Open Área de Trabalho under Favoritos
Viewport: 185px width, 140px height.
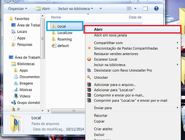26,25
